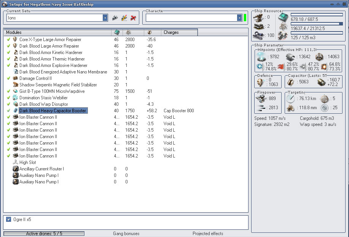The width and height of the screenshot is (349, 237).
Task: Click the Dark Blood Heavy Capacitor Booster icon
Action: point(15,110)
